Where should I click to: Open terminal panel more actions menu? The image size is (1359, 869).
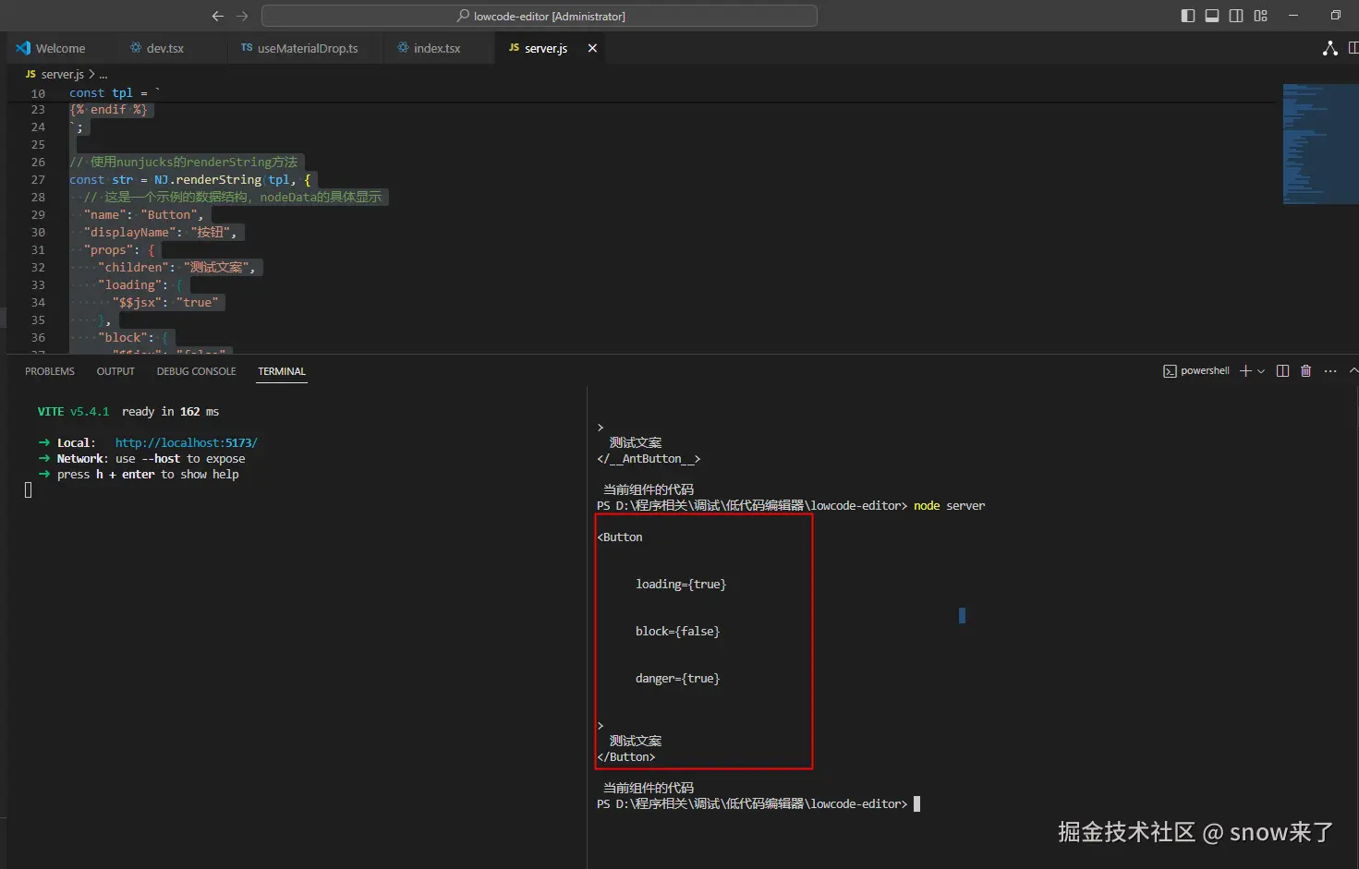pyautogui.click(x=1330, y=371)
